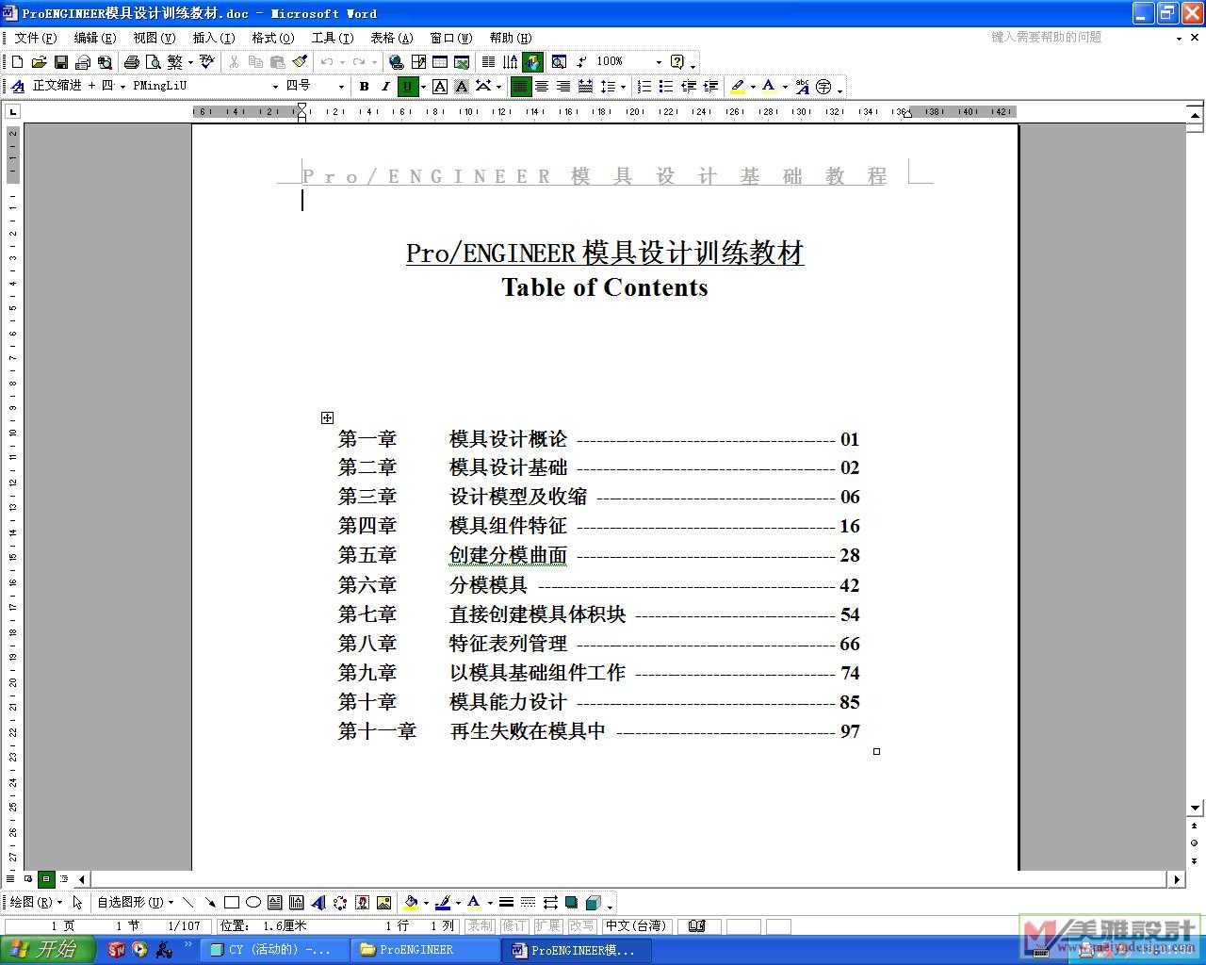Click the Copy icon in the toolbar
Screen dimensions: 1206x965
[x=255, y=62]
